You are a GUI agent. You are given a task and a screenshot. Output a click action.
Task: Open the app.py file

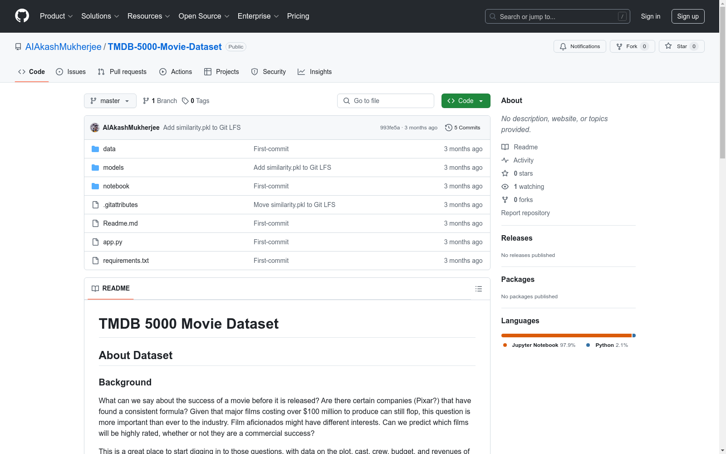click(x=113, y=242)
